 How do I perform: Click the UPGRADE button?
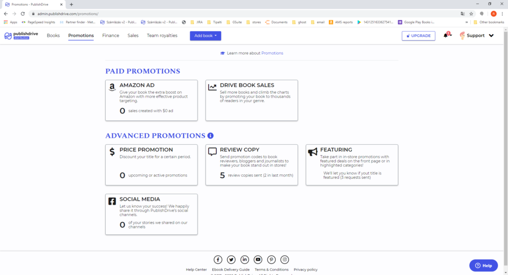pyautogui.click(x=419, y=36)
